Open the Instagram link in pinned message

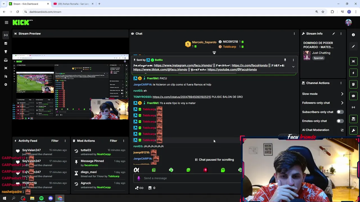pos(183,65)
